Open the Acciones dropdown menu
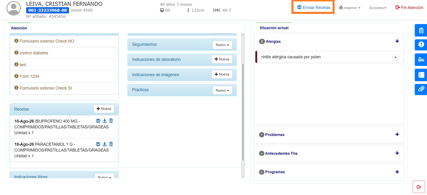 pyautogui.click(x=378, y=8)
